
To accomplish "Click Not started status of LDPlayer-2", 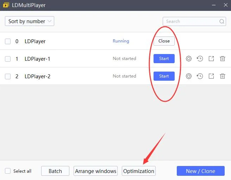I will click(124, 76).
